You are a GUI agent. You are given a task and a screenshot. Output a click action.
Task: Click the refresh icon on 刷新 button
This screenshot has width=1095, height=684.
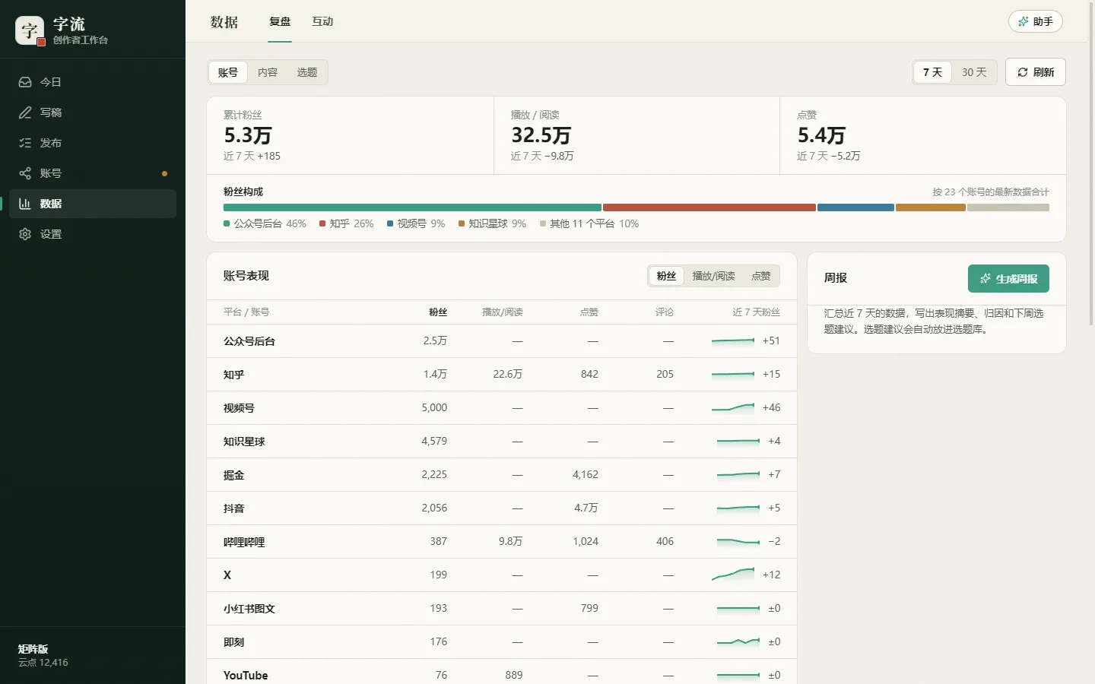pos(1023,72)
